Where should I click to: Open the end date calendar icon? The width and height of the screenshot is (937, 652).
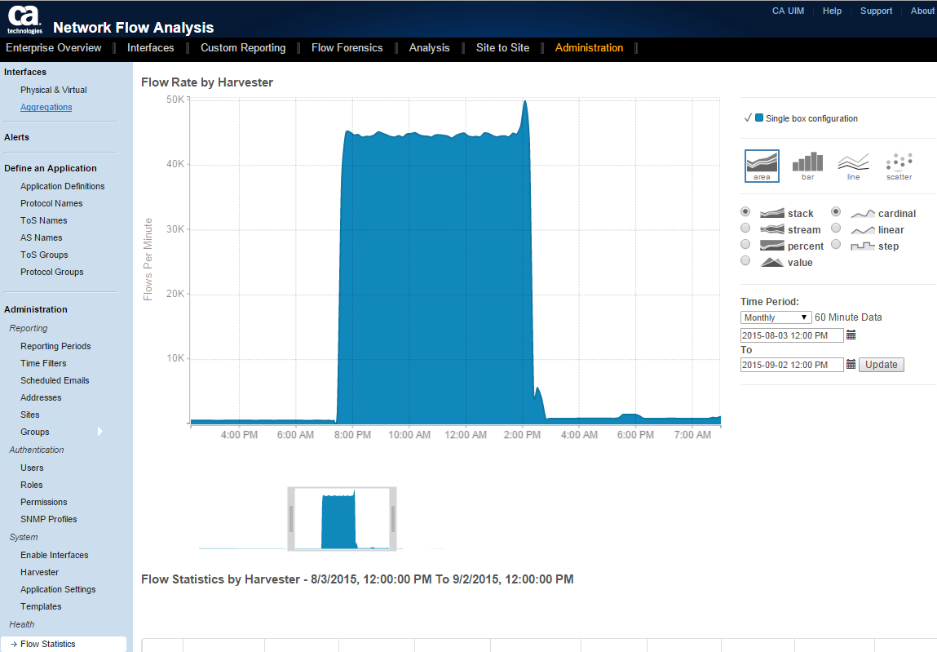(x=851, y=365)
